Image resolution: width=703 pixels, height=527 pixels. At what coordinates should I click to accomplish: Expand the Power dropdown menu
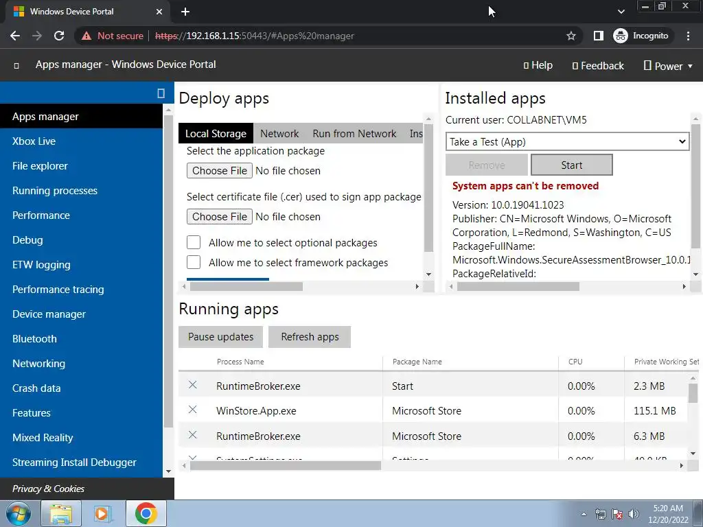pos(668,66)
